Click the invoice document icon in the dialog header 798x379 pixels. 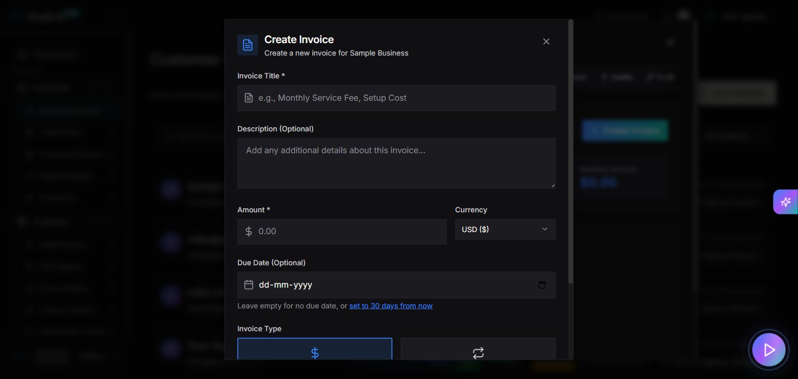pos(248,45)
